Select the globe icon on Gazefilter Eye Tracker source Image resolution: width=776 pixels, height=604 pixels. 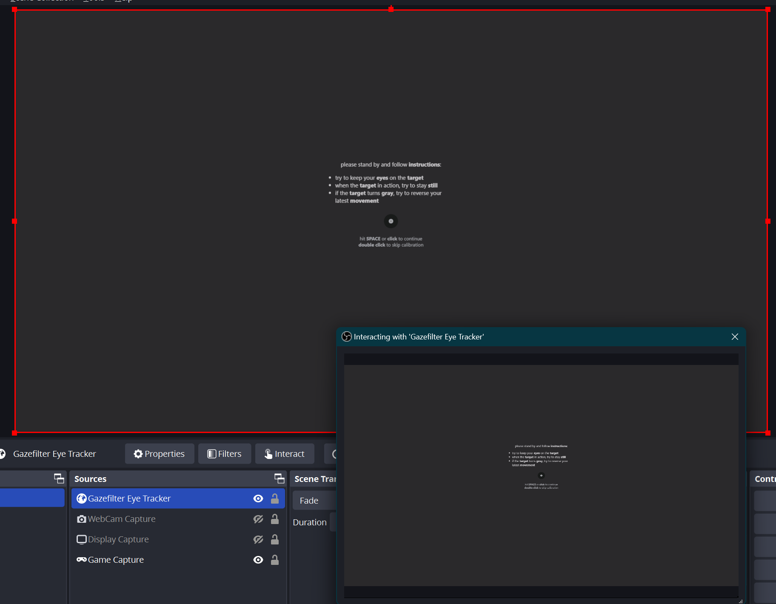pos(82,499)
